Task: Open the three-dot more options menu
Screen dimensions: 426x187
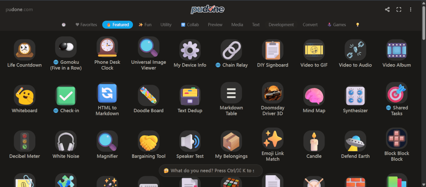Action: pos(411,9)
